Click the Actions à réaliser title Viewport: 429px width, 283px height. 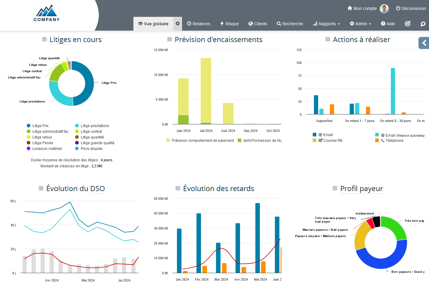click(x=361, y=40)
